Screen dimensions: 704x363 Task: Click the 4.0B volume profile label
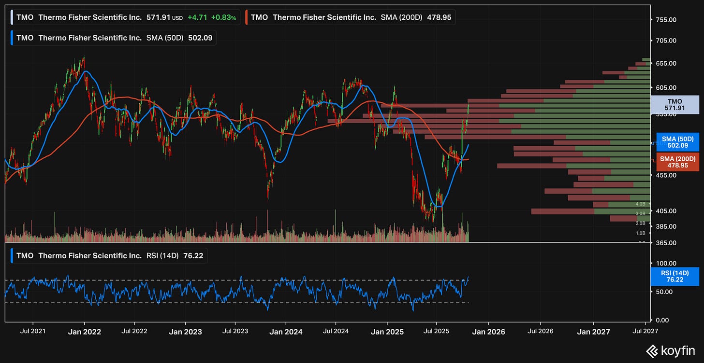tap(641, 204)
